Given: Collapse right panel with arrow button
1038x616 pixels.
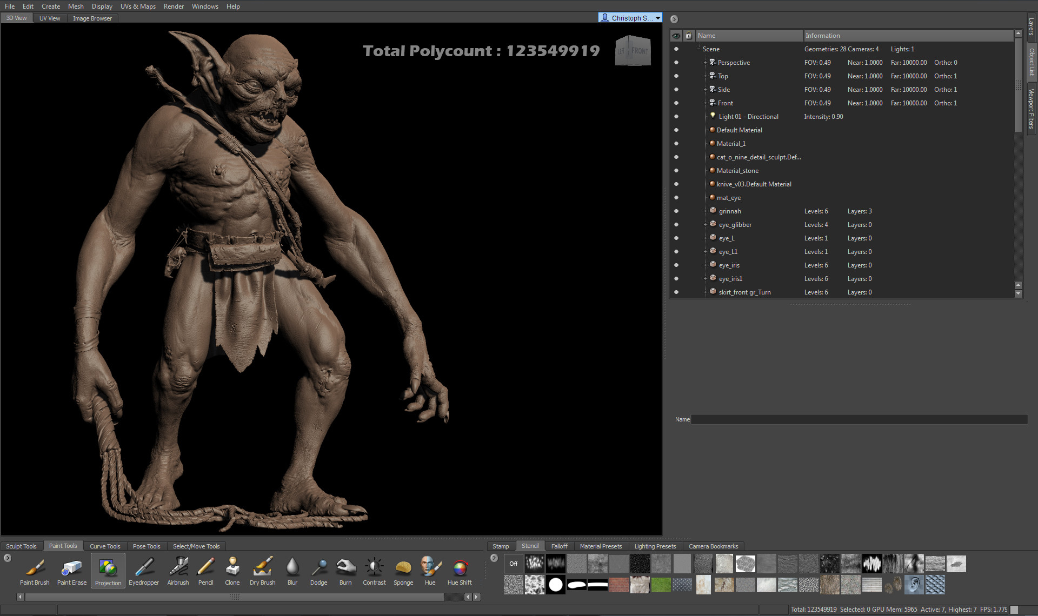Looking at the screenshot, I should click(674, 19).
